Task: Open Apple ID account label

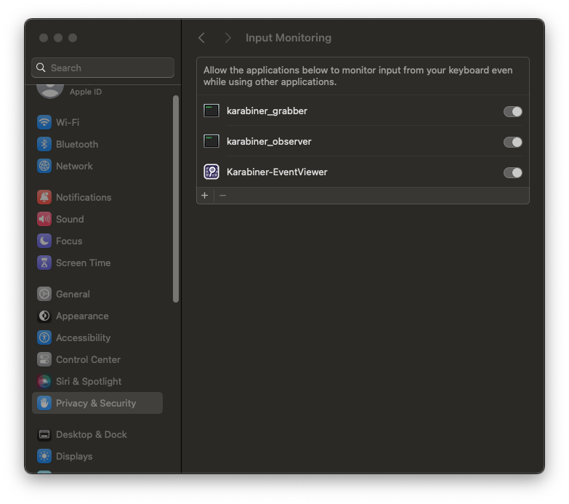Action: coord(86,92)
